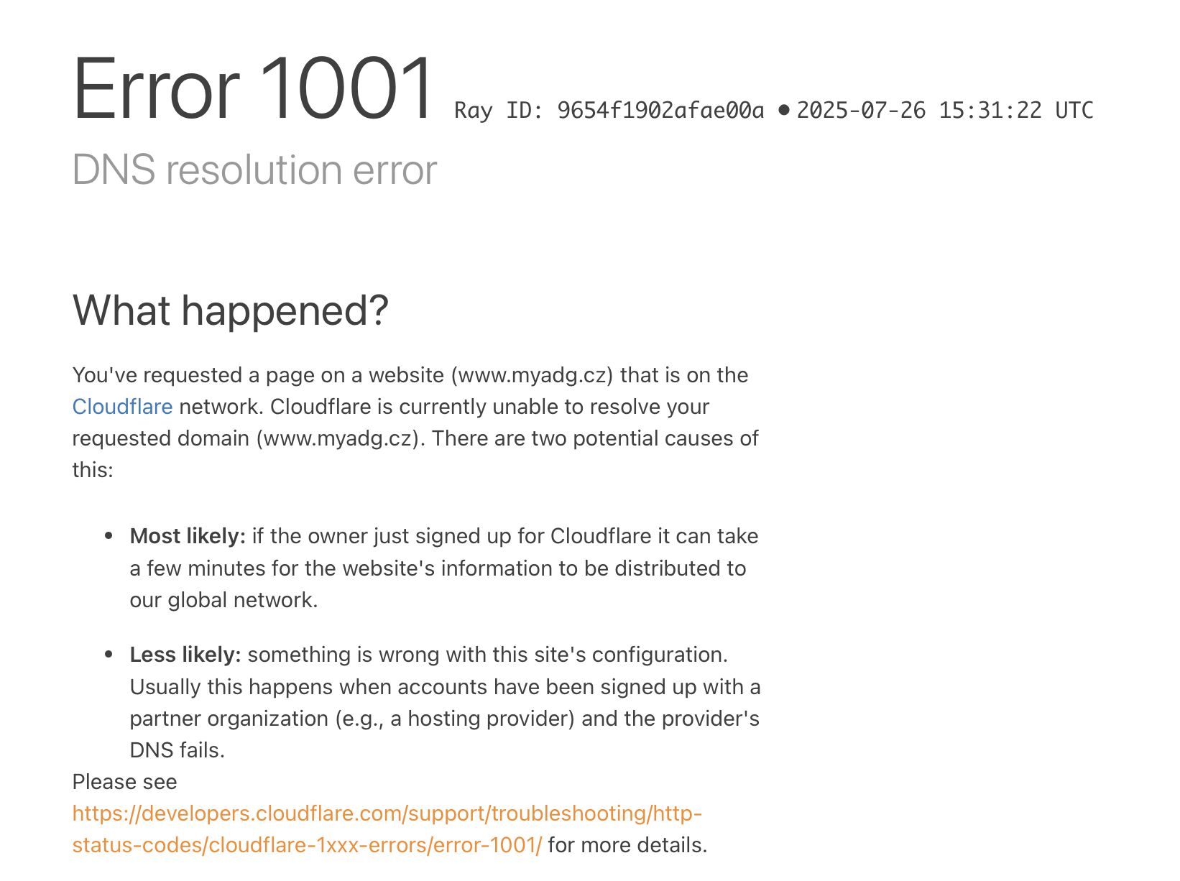
Task: Open the orange developers.cloudflare.com troubleshooting URL
Action: (x=387, y=813)
